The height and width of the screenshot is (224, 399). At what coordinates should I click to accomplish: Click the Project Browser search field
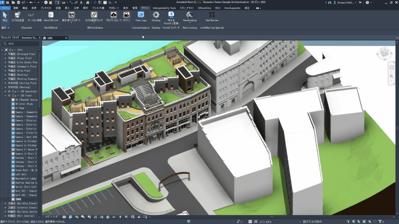pos(22,44)
